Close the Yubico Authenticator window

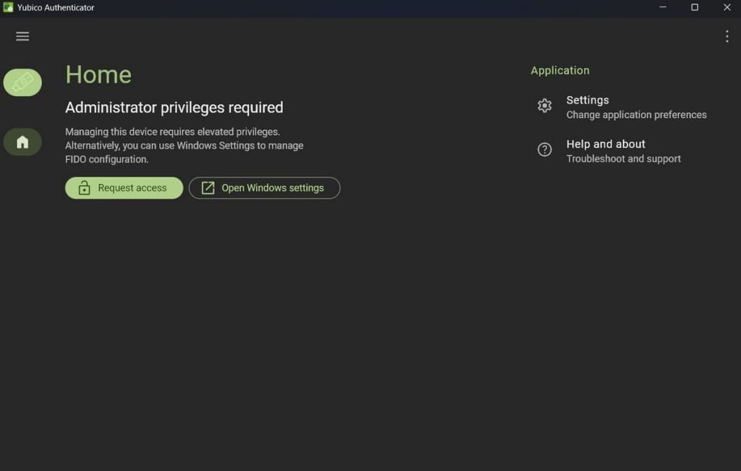coord(727,7)
